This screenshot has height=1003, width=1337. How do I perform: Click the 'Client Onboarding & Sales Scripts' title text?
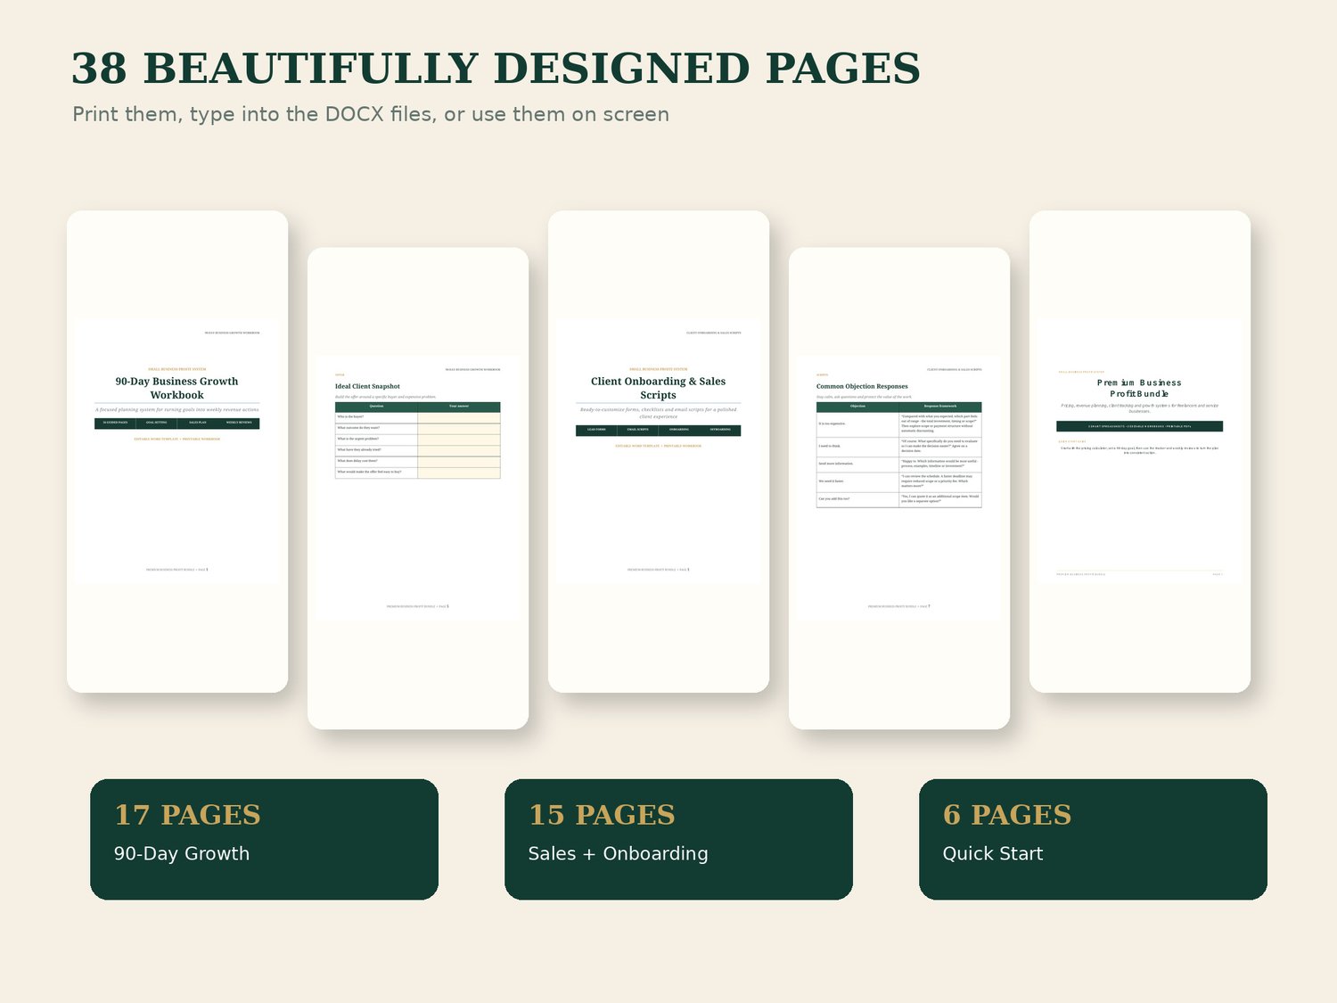pyautogui.click(x=658, y=388)
